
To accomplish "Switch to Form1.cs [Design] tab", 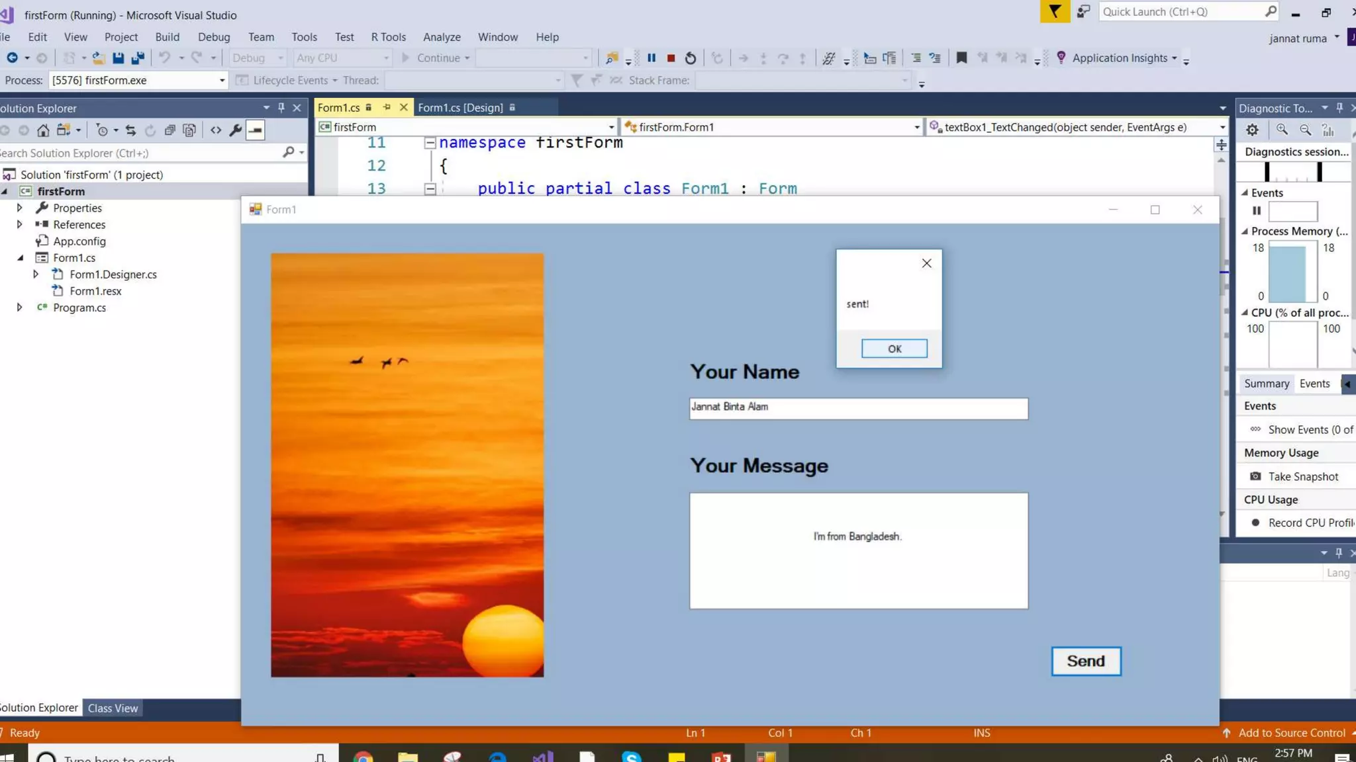I will (461, 108).
